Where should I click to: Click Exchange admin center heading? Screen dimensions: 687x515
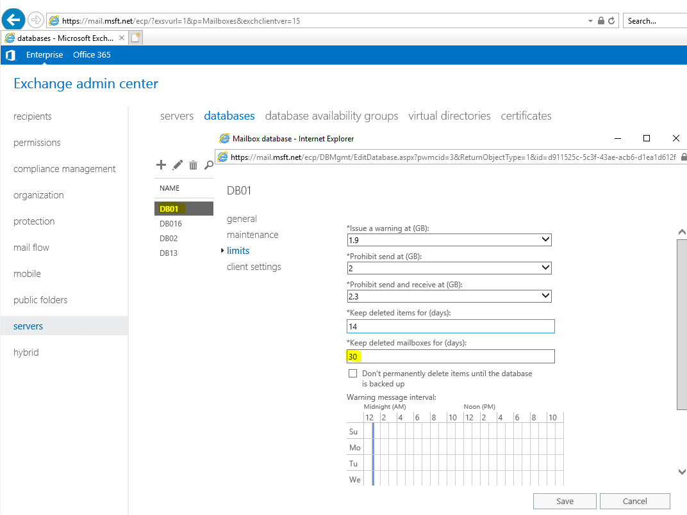click(86, 84)
